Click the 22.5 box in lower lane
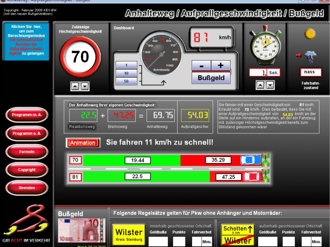Viewport: 330px width, 247px height. click(x=137, y=176)
